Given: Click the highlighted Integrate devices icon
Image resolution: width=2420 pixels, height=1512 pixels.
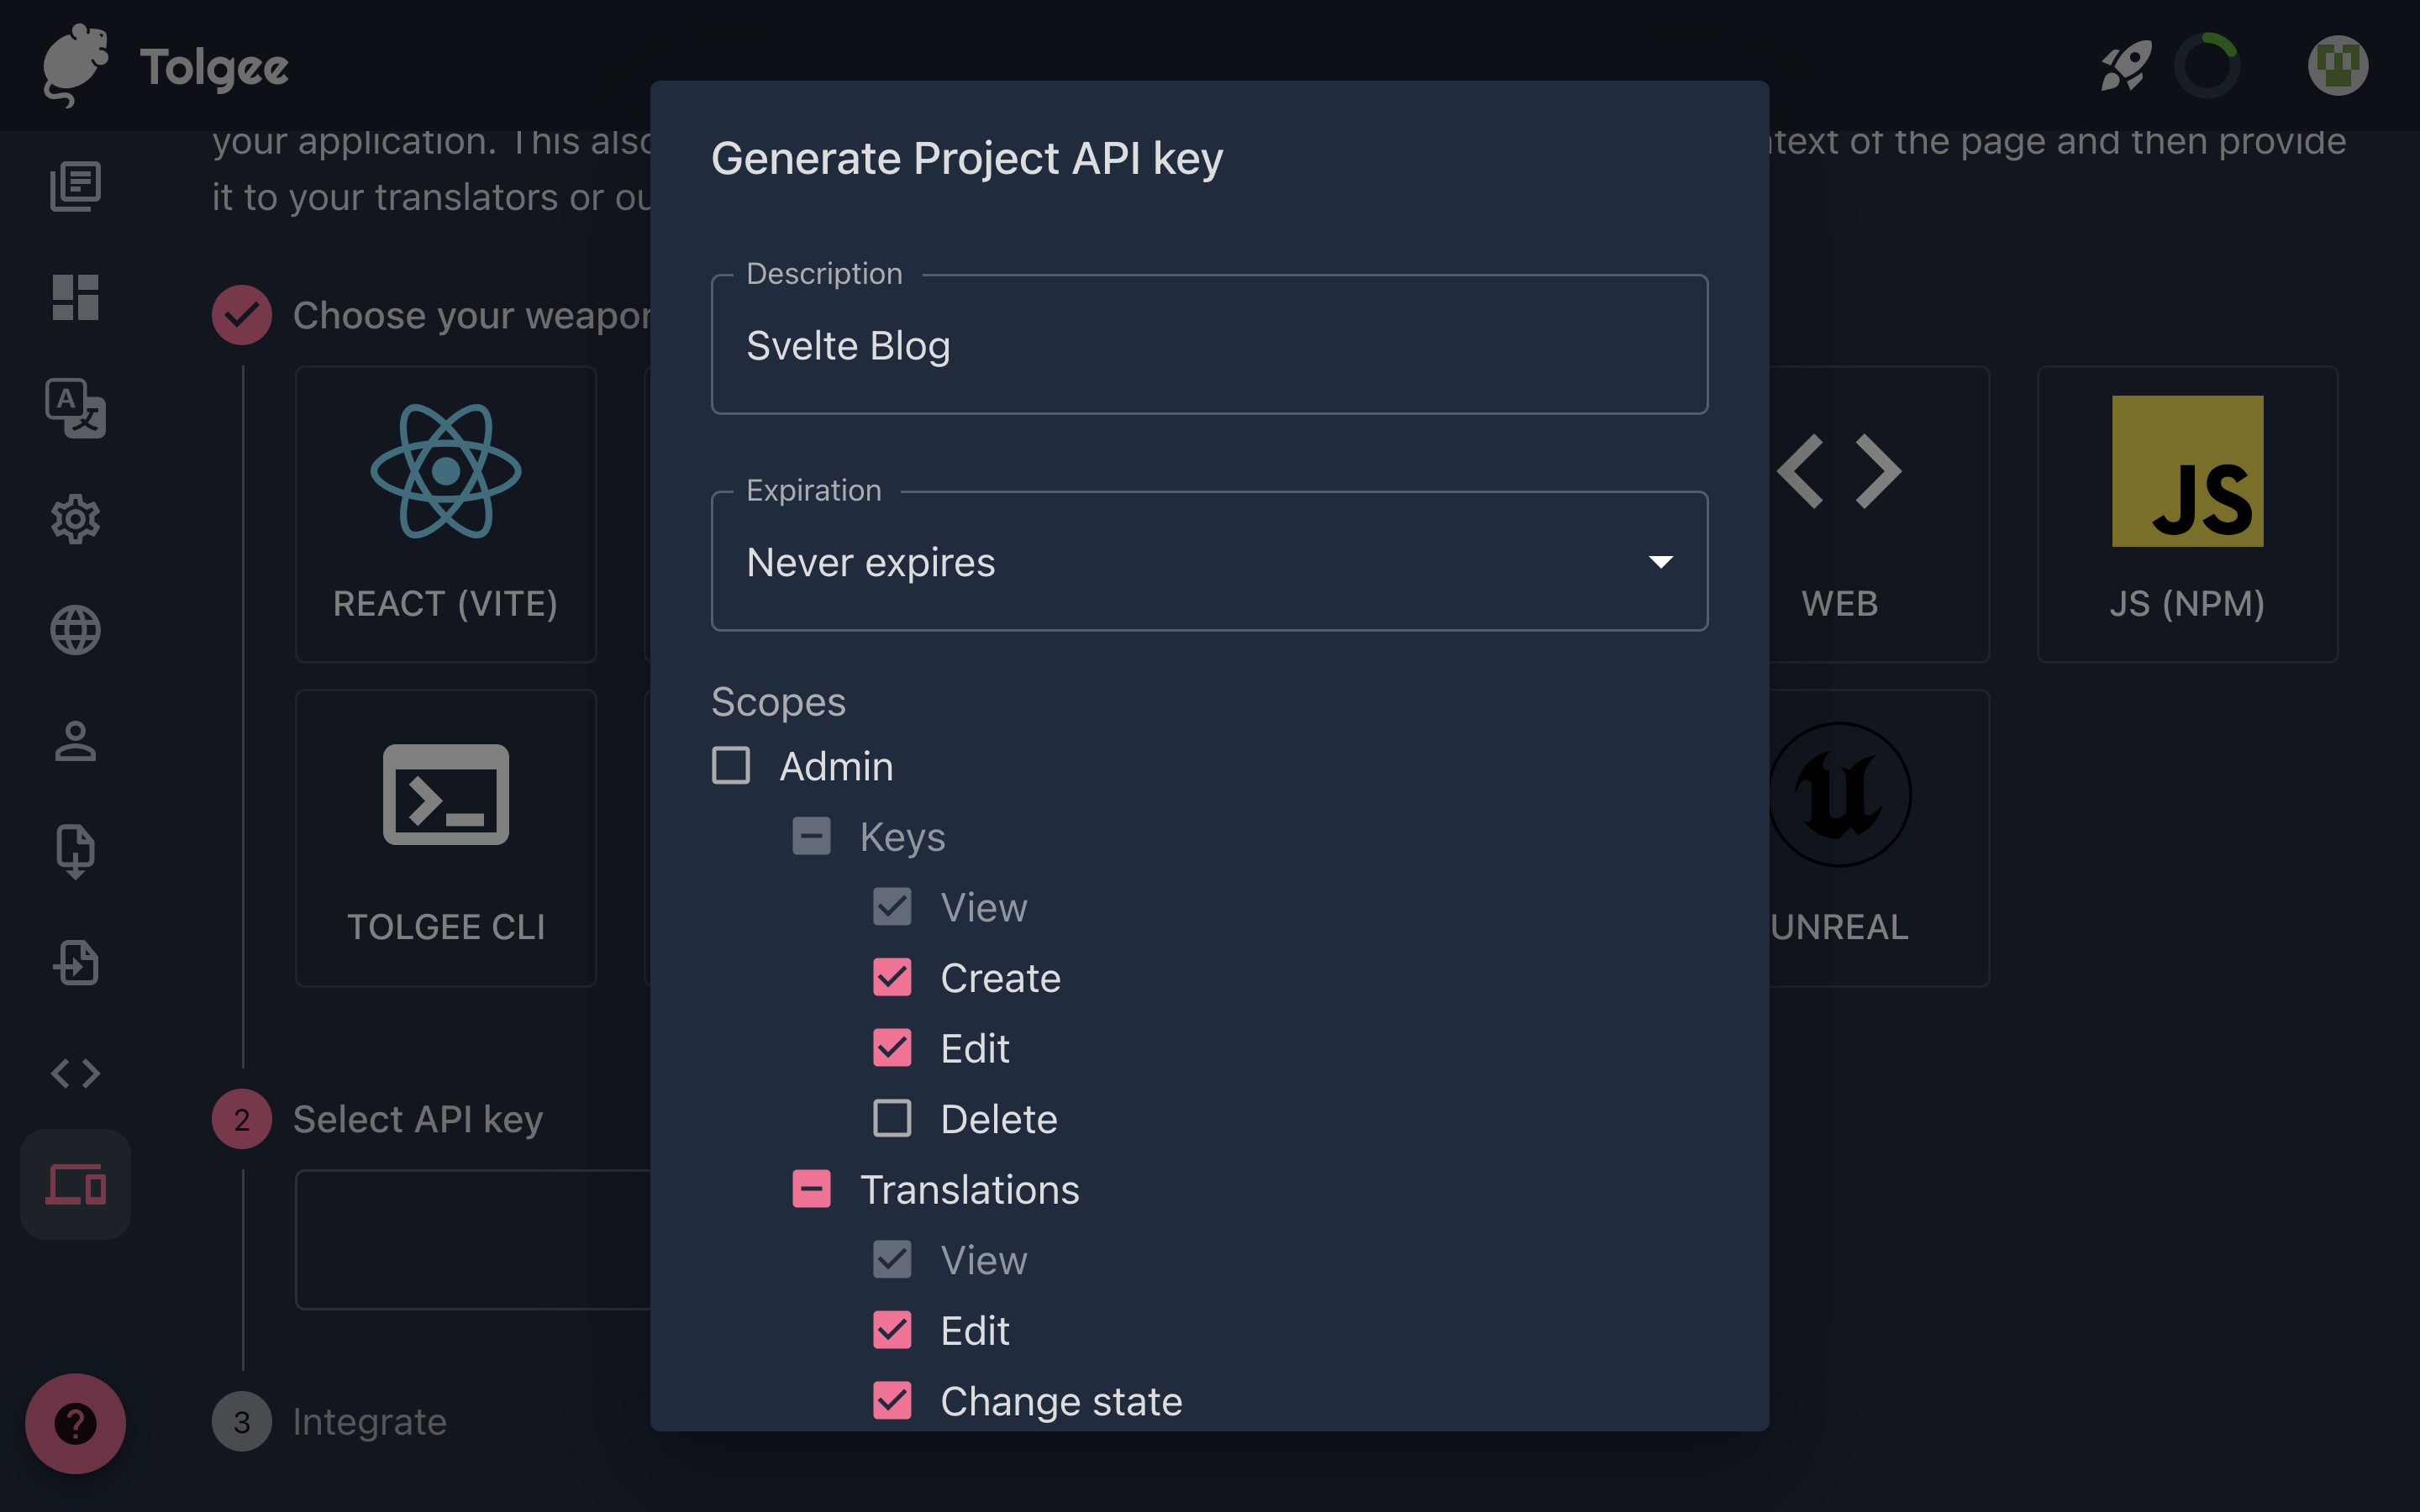Looking at the screenshot, I should tap(75, 1184).
